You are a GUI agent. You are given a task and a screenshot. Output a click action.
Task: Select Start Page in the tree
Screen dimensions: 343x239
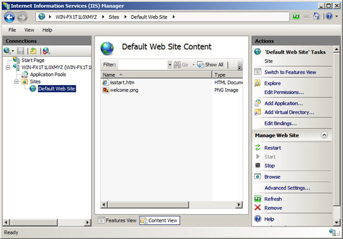tap(33, 60)
